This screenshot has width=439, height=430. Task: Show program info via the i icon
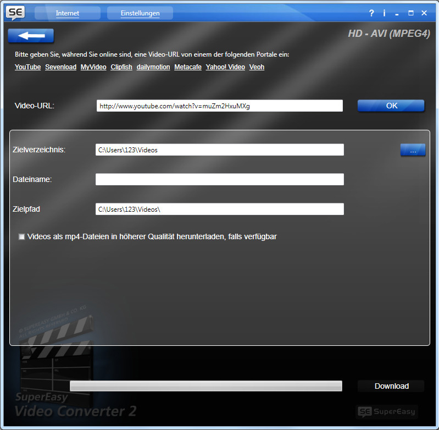[x=384, y=13]
